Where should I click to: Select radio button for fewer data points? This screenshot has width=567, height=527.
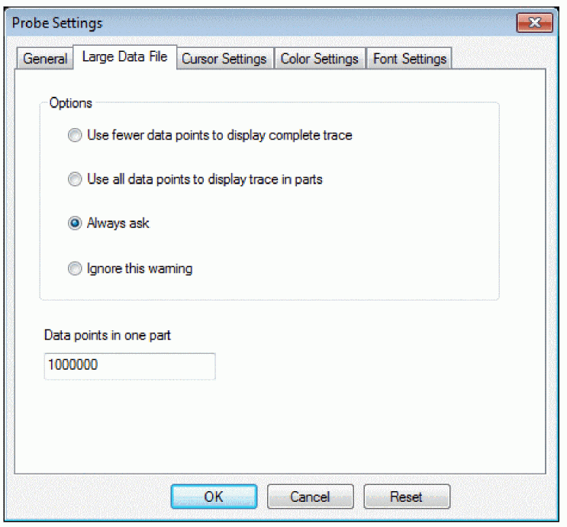click(x=75, y=135)
